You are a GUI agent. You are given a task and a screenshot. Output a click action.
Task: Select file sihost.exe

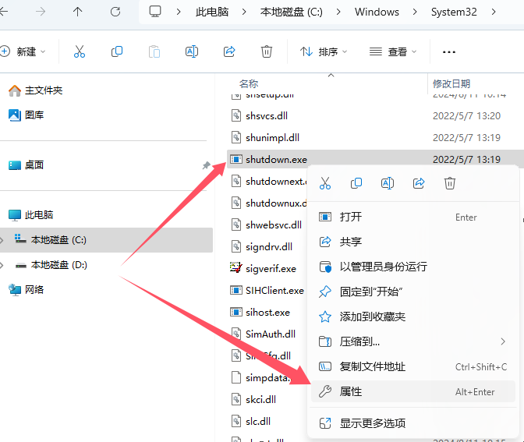[x=267, y=312]
